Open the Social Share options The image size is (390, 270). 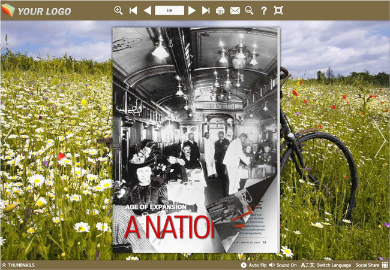click(x=367, y=265)
